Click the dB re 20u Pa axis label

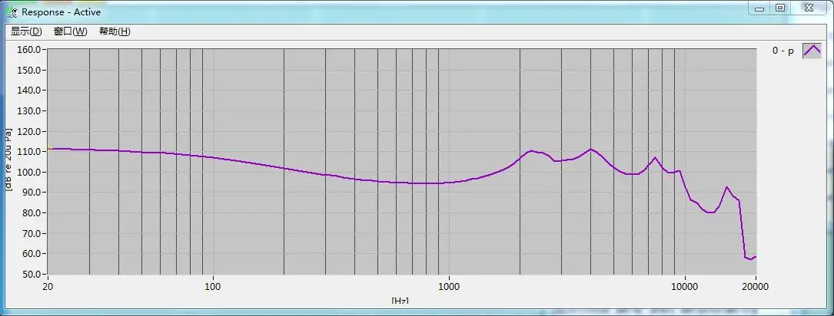click(8, 160)
